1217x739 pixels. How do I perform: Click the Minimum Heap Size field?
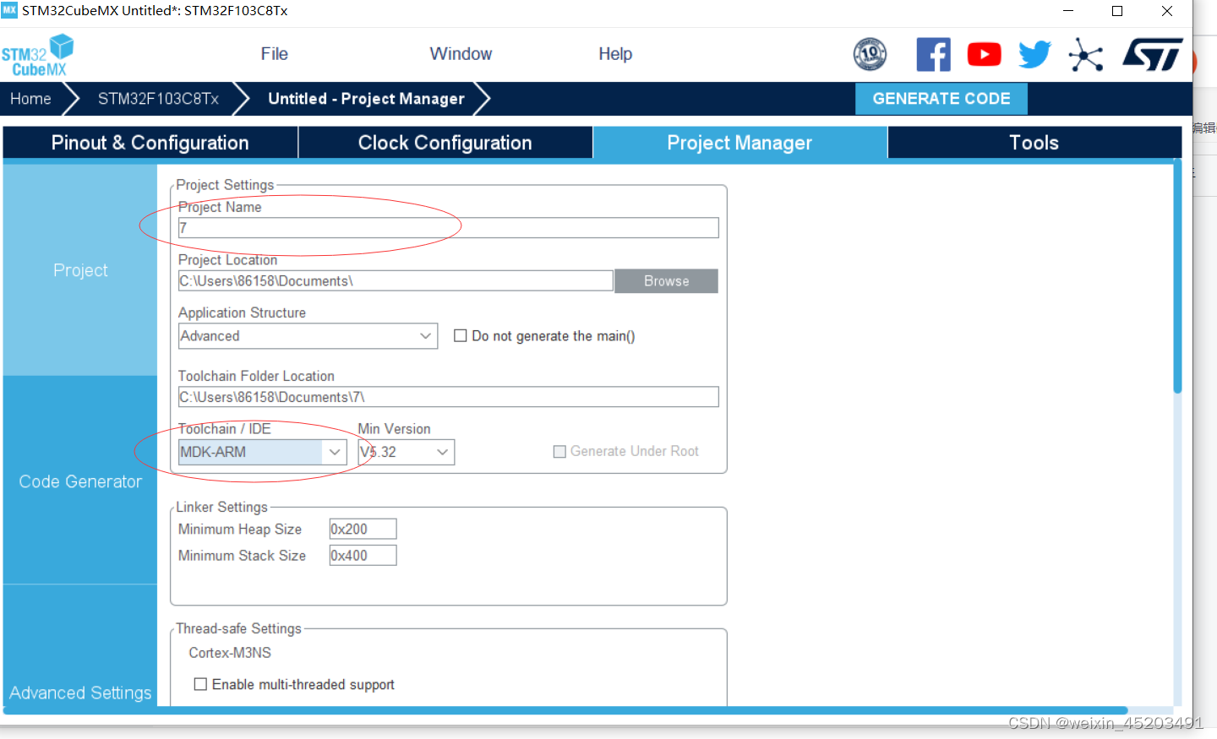pyautogui.click(x=363, y=529)
